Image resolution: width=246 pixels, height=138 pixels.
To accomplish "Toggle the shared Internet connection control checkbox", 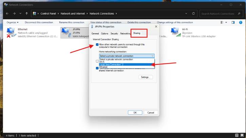I will click(97, 68).
